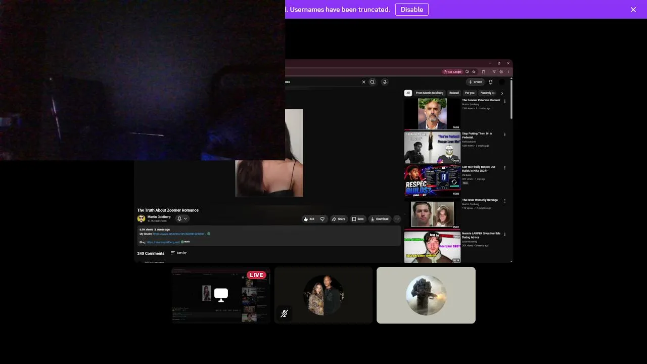Open the Blog link in description
Image resolution: width=647 pixels, height=364 pixels.
(x=163, y=242)
